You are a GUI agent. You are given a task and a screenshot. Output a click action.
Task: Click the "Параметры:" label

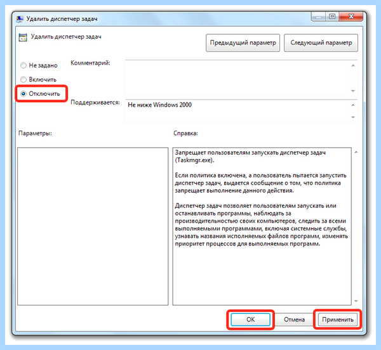click(x=35, y=133)
